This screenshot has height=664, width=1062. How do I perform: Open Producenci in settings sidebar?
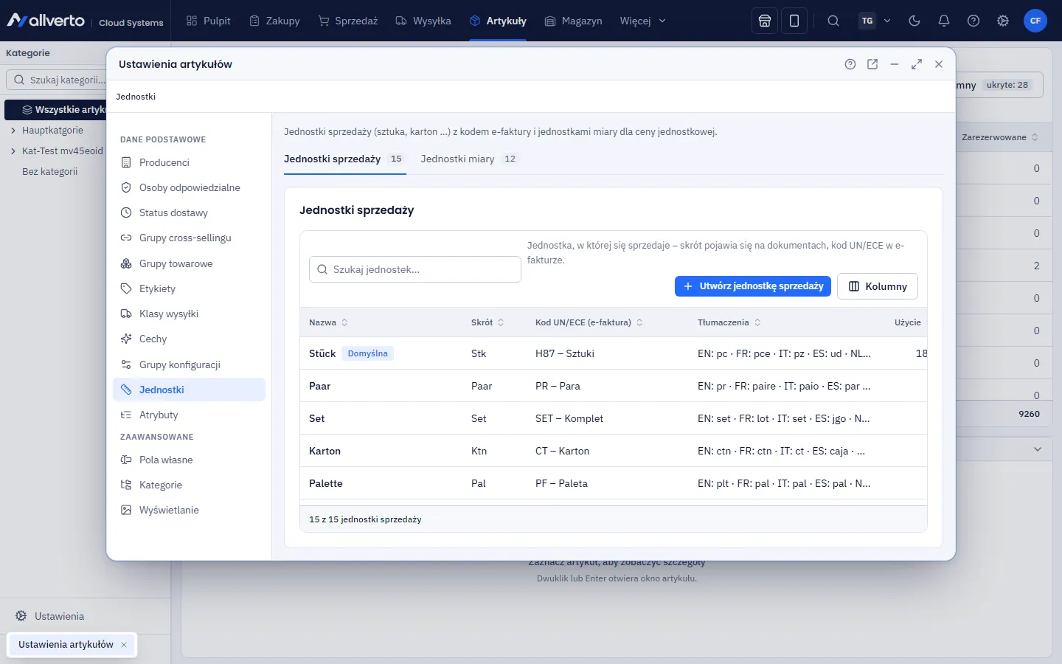pos(190,162)
